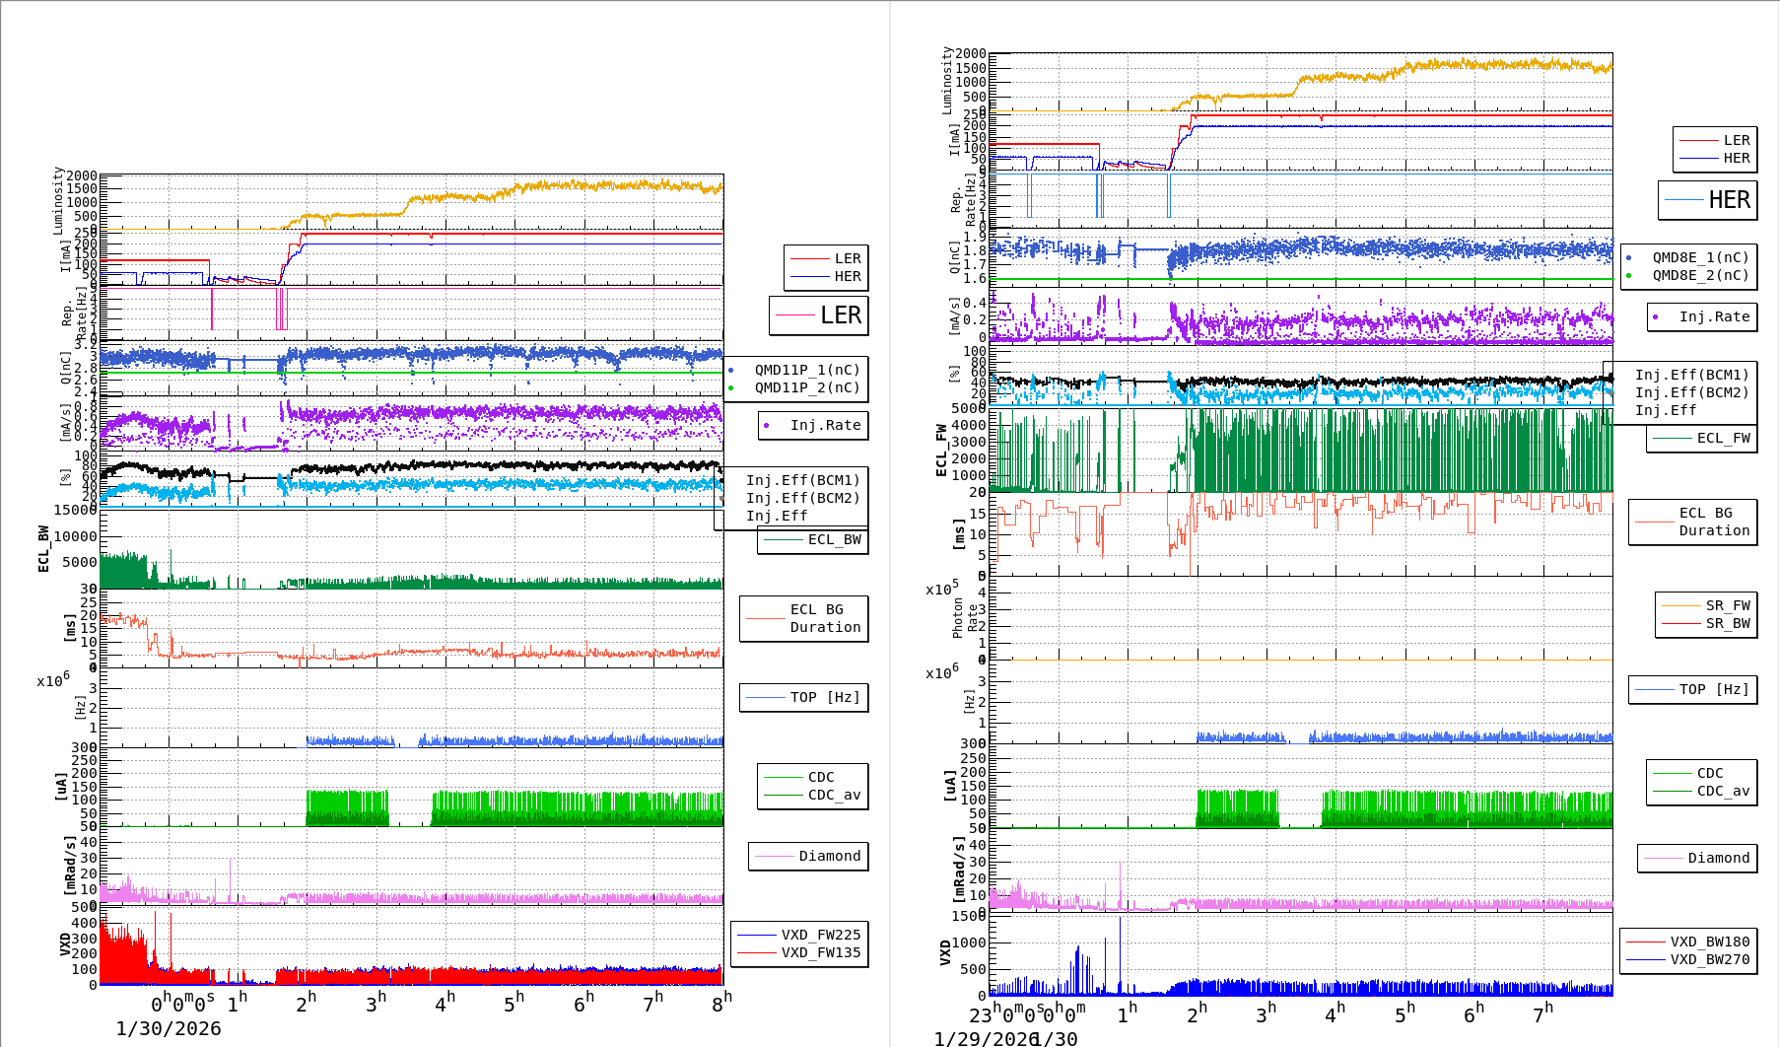The width and height of the screenshot is (1780, 1047).
Task: Select Inj.Eff(BCM1) legend entry beside ECL_BW
Action: (802, 480)
